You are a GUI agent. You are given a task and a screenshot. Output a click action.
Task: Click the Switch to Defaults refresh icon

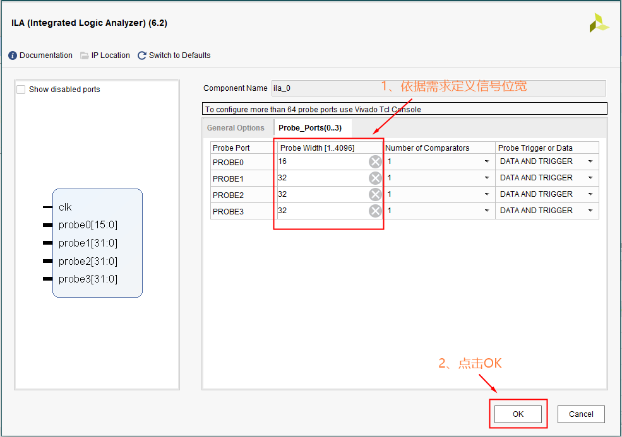click(142, 55)
